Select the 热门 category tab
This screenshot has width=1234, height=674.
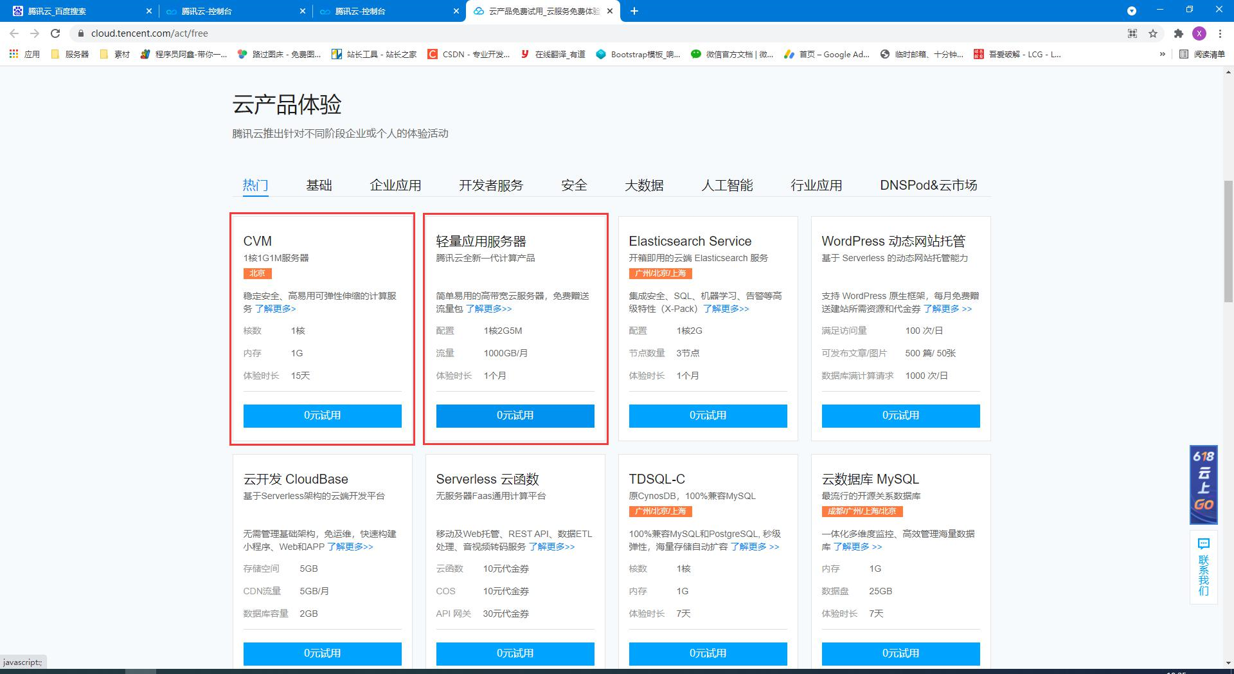255,186
